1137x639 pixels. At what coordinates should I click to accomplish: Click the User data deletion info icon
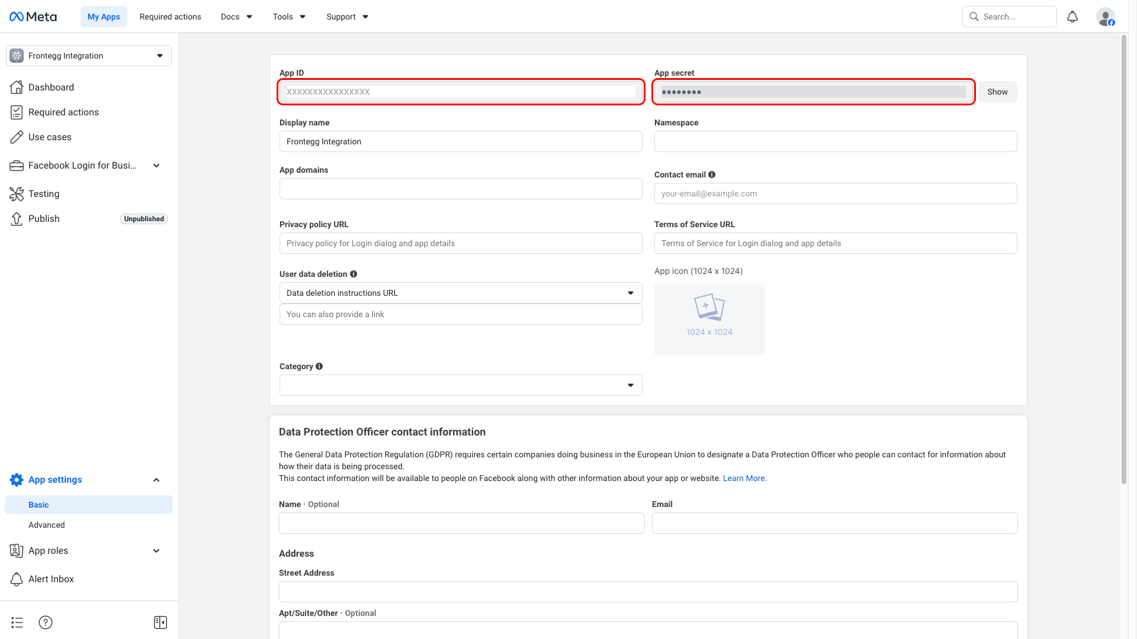[x=354, y=274]
